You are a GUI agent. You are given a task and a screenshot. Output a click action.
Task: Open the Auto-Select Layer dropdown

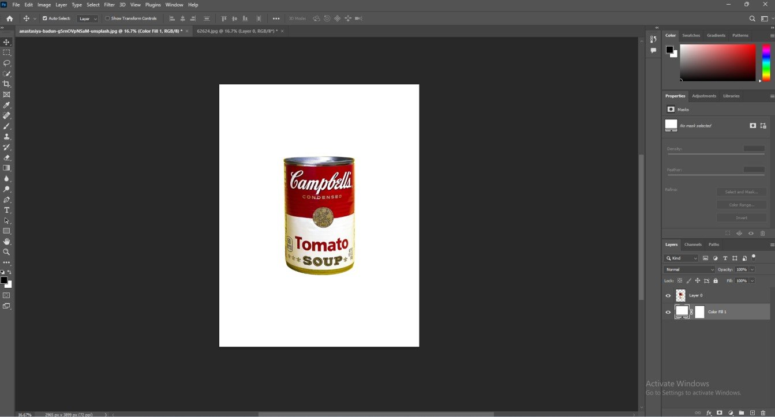88,18
